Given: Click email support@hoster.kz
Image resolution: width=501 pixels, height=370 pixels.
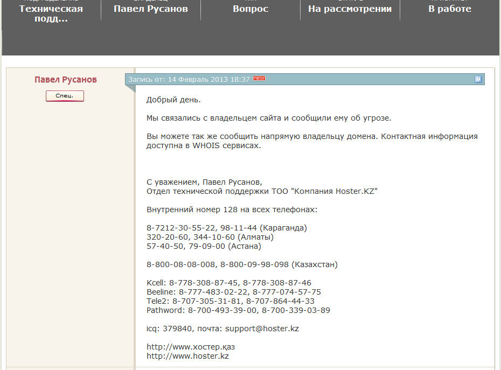Looking at the screenshot, I should [x=262, y=329].
